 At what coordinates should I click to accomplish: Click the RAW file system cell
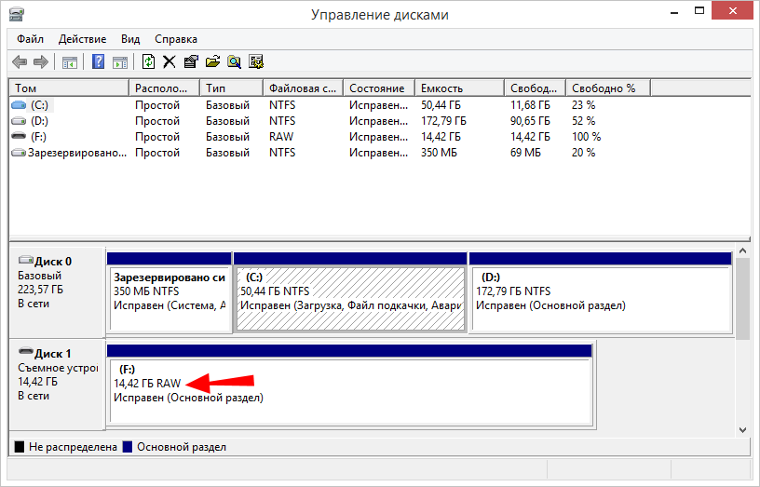click(x=281, y=137)
